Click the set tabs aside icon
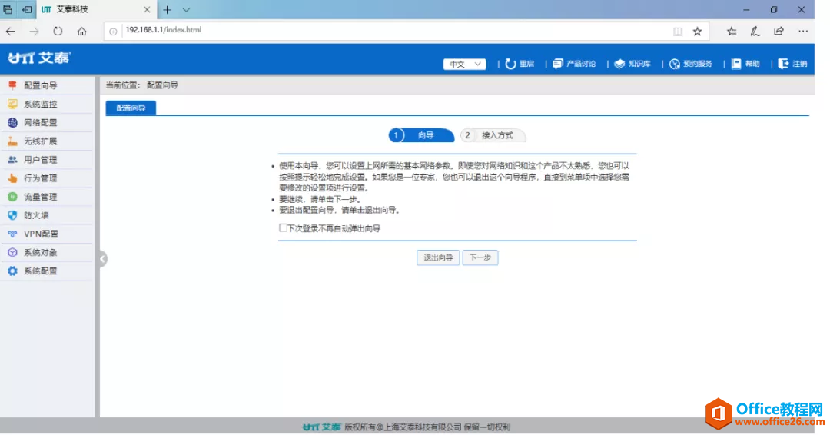Viewport: 830px width, 435px height. pos(26,9)
